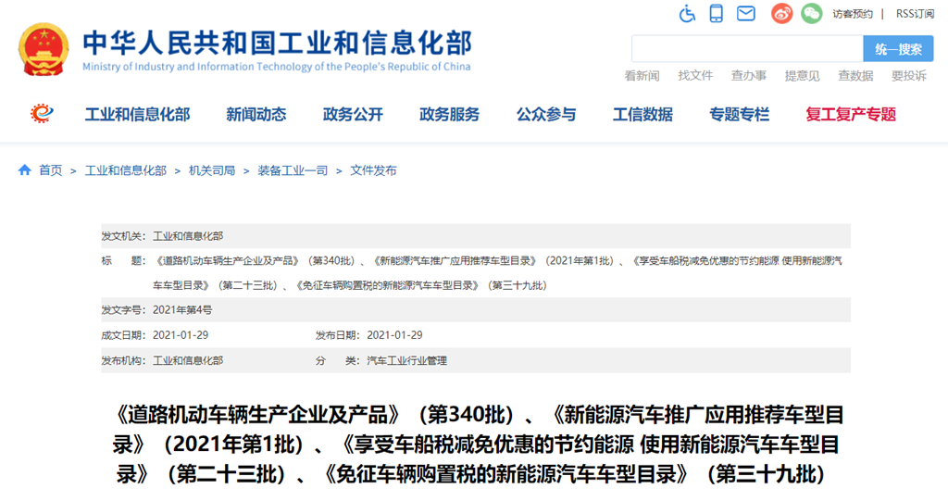The height and width of the screenshot is (501, 948).
Task: Click the 机关司局 breadcrumb link
Action: 212,170
